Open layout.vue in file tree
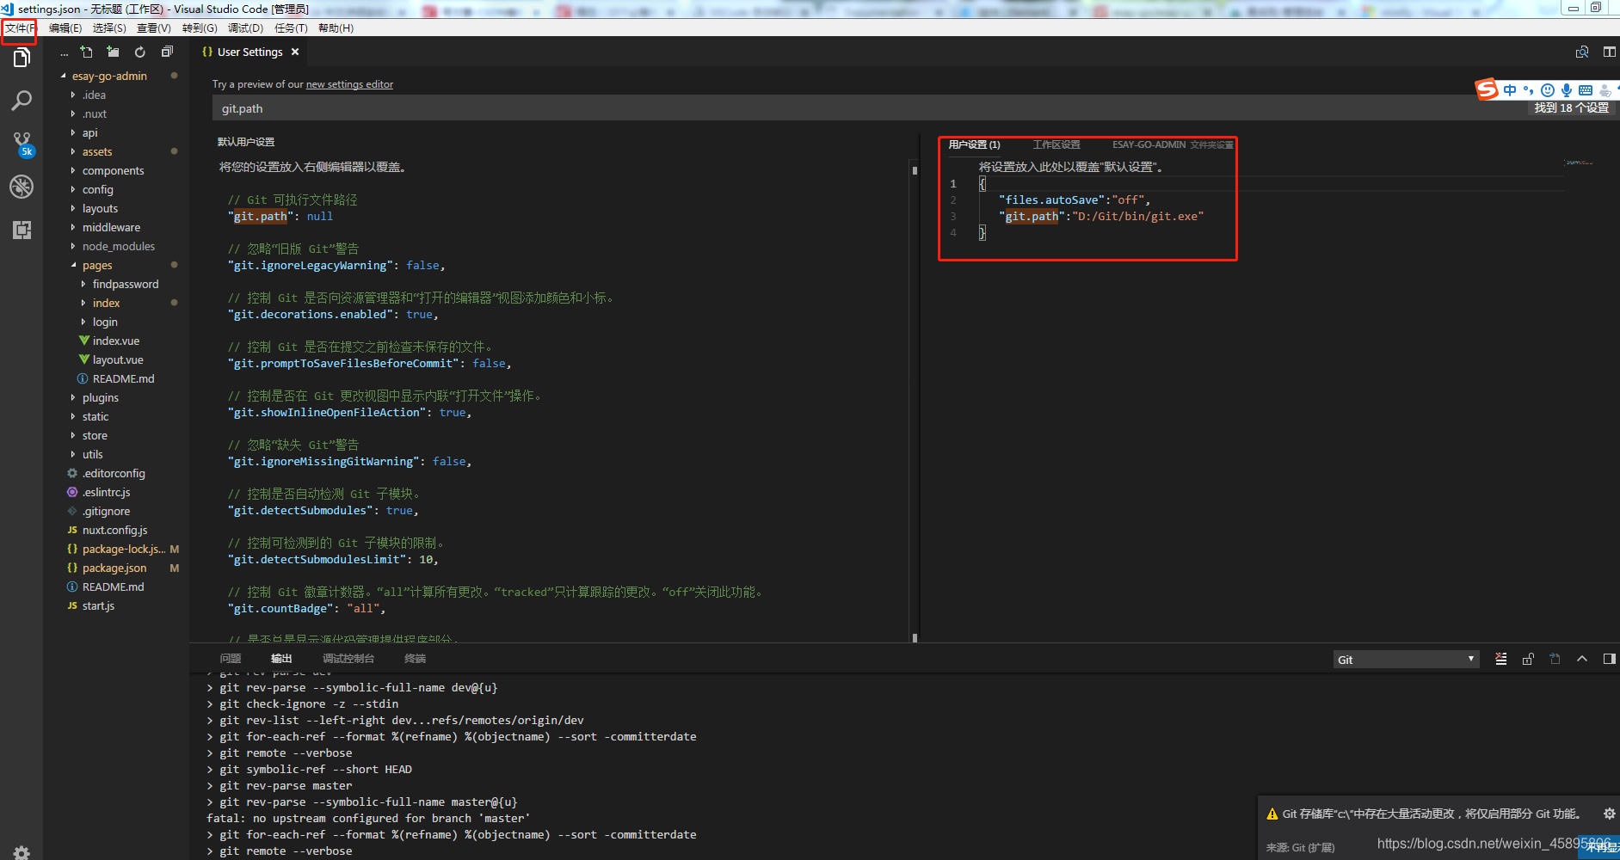The width and height of the screenshot is (1620, 860). coord(118,359)
